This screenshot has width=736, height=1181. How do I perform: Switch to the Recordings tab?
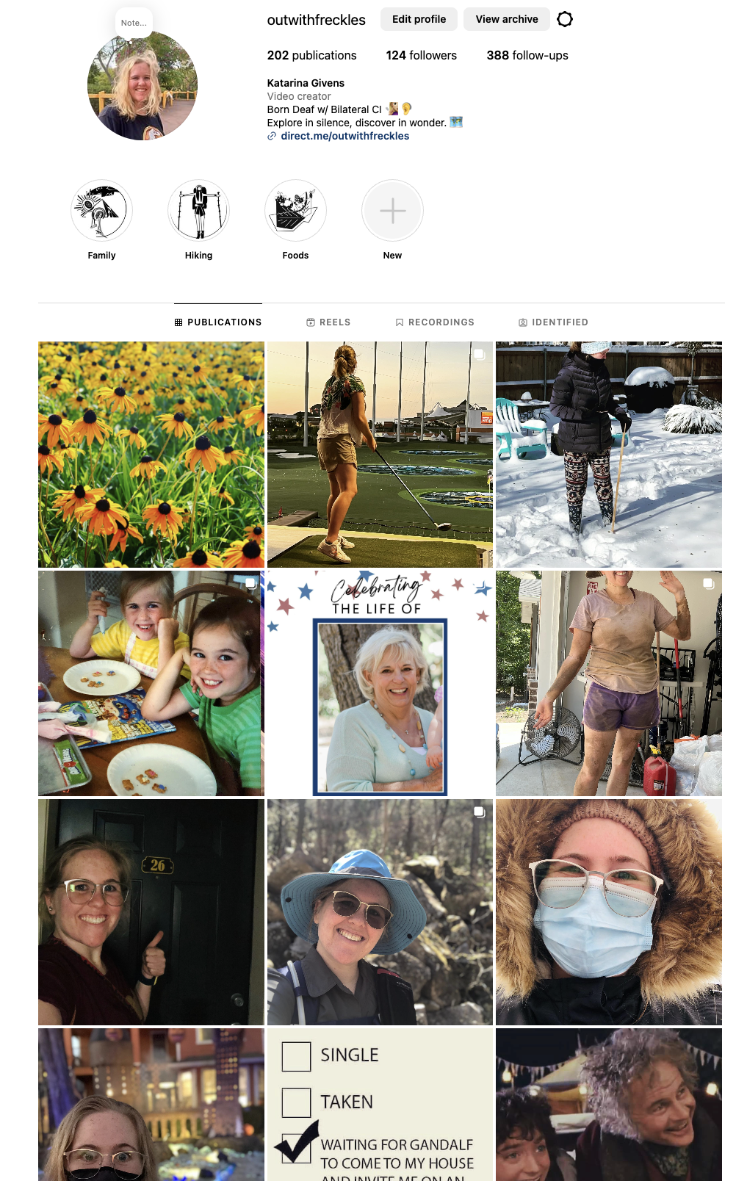click(x=435, y=322)
